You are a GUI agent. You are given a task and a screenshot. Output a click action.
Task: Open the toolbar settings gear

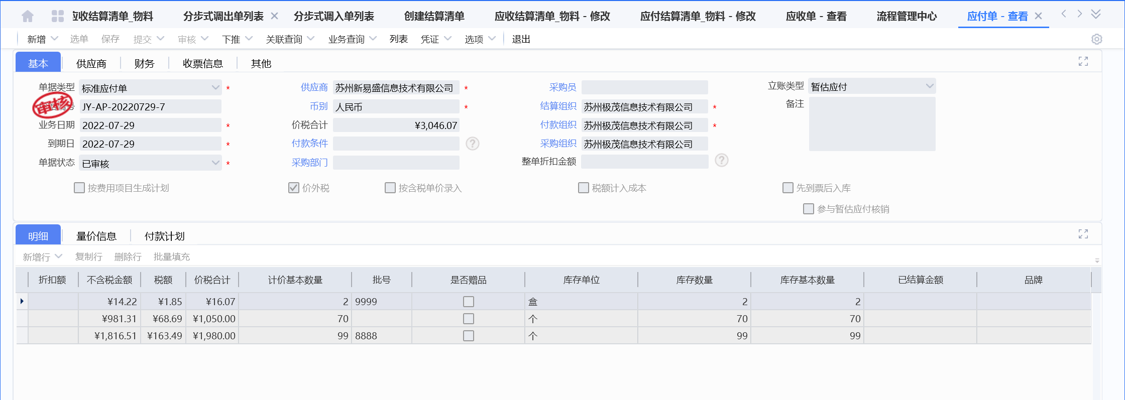click(1097, 39)
